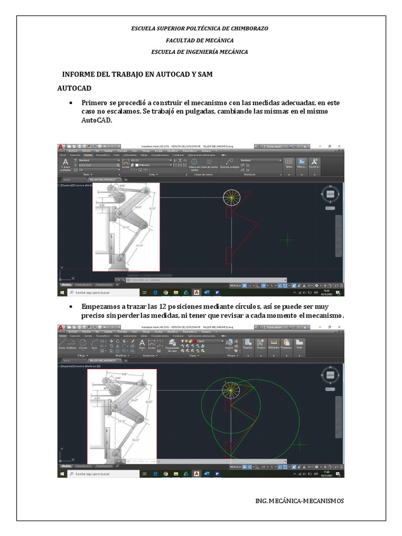Open the ISO-25 dimension style dropdown
This screenshot has width=402, height=536.
(x=151, y=160)
